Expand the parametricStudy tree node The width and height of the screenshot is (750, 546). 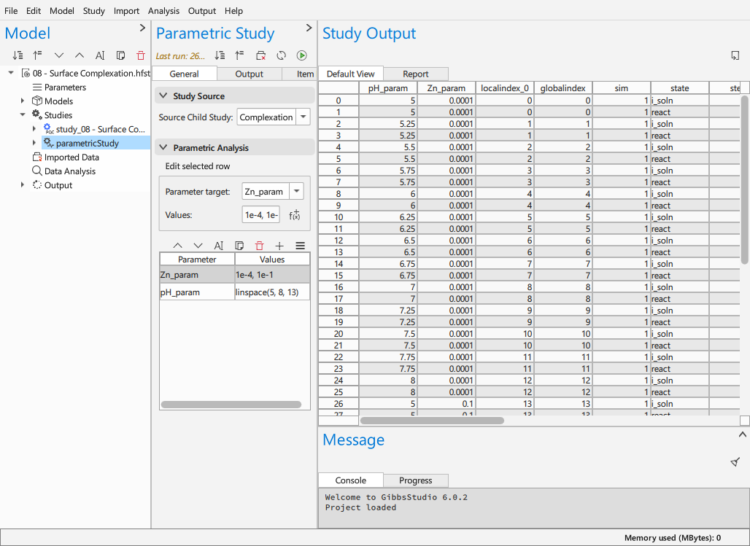tap(34, 143)
